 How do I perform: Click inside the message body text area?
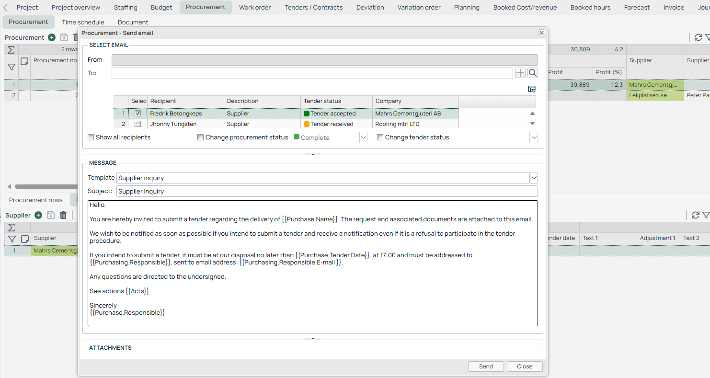312,263
